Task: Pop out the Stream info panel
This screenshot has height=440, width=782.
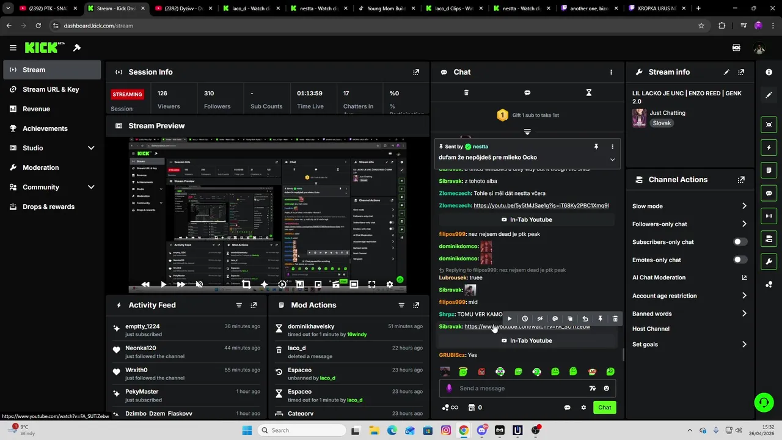Action: pyautogui.click(x=741, y=72)
